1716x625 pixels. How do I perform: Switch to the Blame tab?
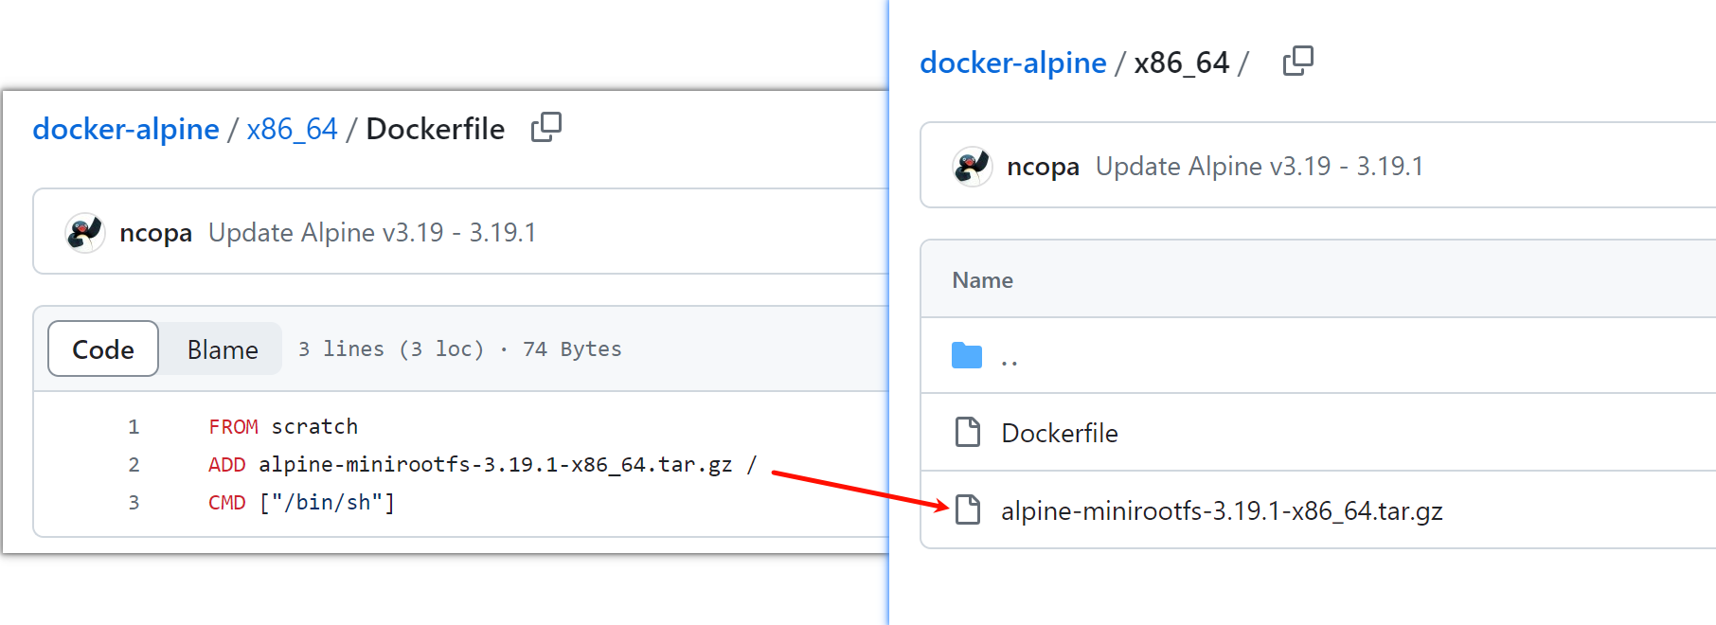[223, 349]
